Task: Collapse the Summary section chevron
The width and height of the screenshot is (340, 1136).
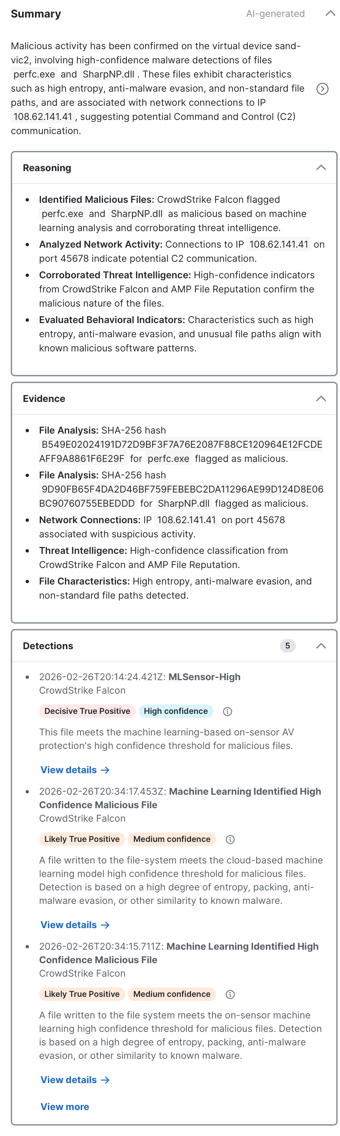Action: coord(330,13)
